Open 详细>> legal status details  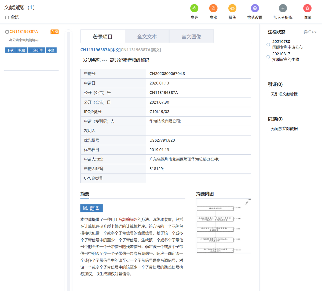point(310,32)
